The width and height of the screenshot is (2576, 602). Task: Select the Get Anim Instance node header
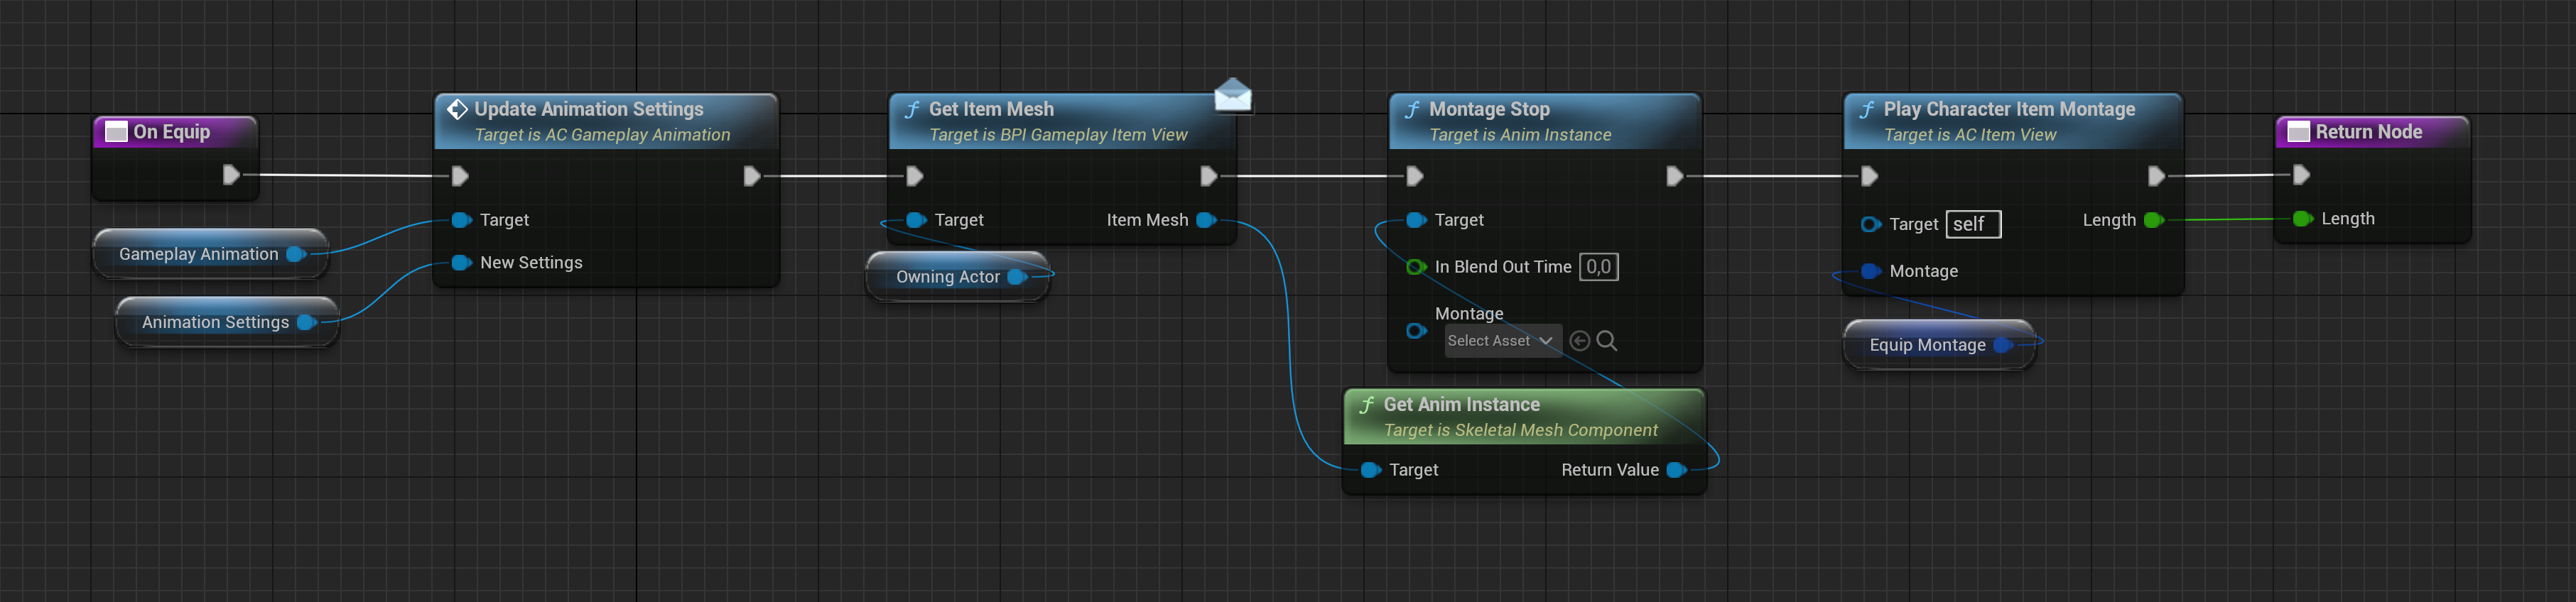click(x=1524, y=417)
